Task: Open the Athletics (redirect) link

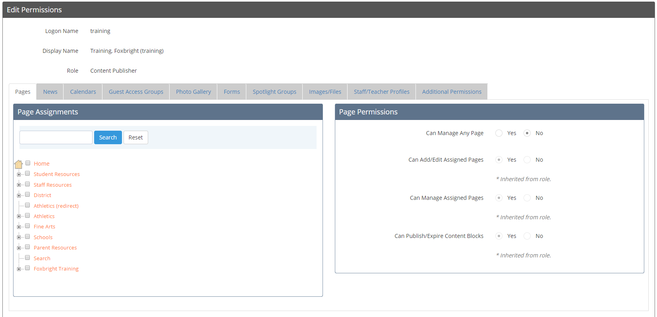Action: 56,206
